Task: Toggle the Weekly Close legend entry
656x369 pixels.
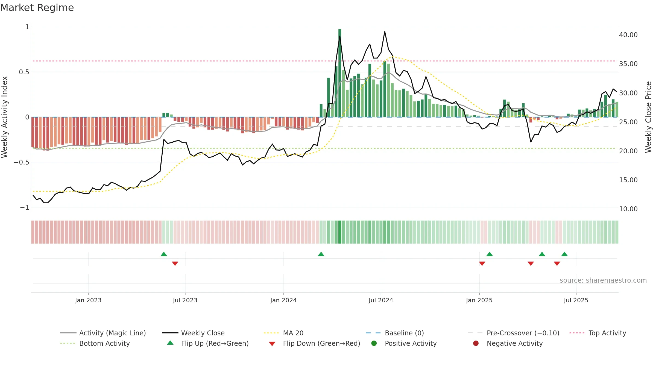Action: coord(193,333)
